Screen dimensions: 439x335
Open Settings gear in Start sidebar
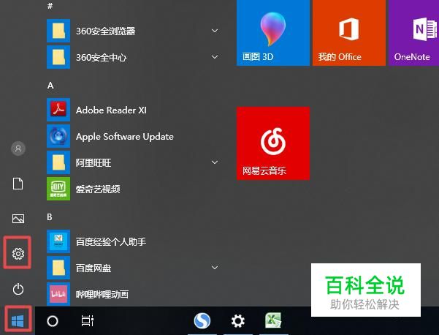tap(18, 254)
